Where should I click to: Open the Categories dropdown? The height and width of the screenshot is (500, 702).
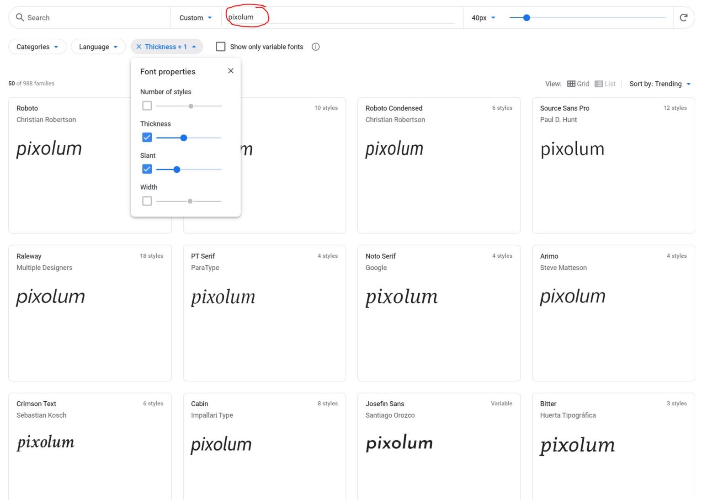(x=37, y=47)
